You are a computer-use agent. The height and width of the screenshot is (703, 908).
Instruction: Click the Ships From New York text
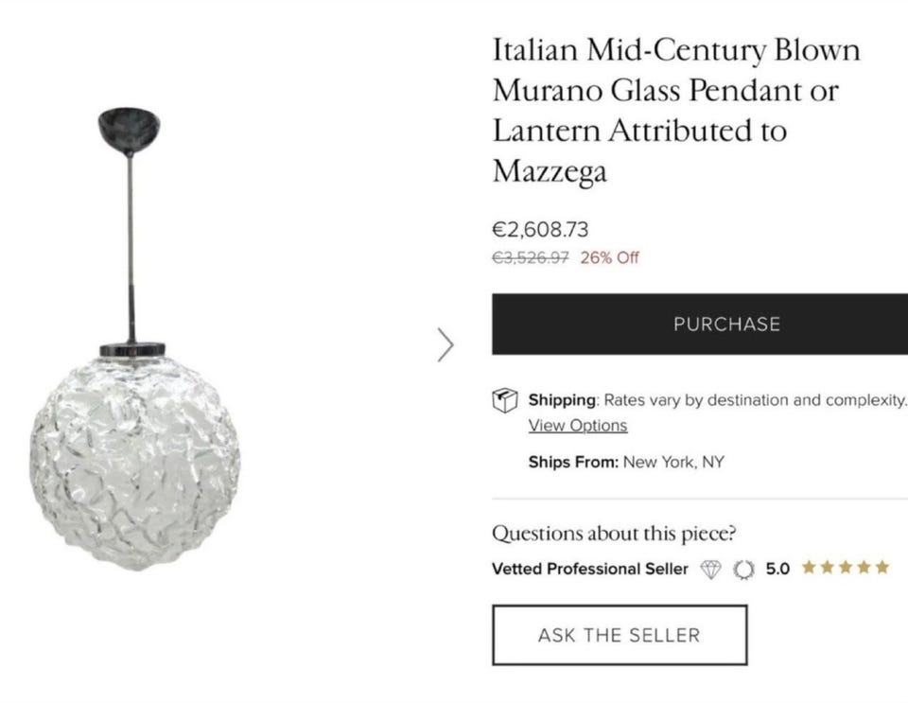(x=625, y=463)
